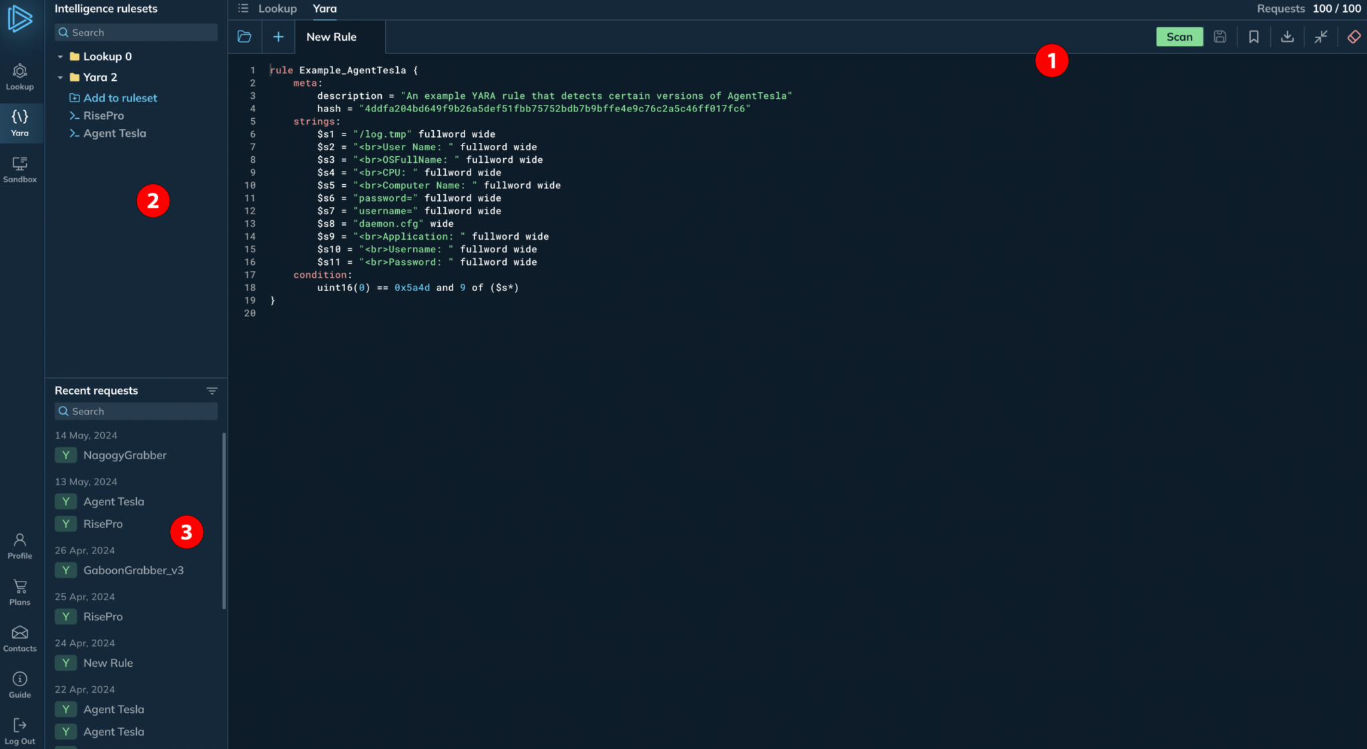
Task: Switch to the Lookup top tab
Action: click(x=277, y=9)
